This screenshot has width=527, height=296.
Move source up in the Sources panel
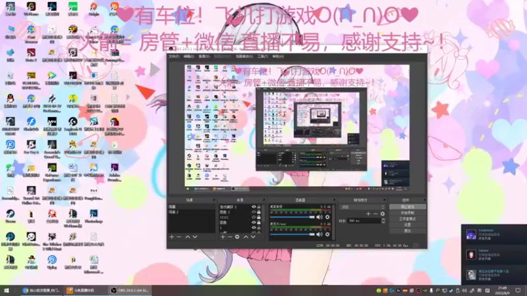[246, 237]
